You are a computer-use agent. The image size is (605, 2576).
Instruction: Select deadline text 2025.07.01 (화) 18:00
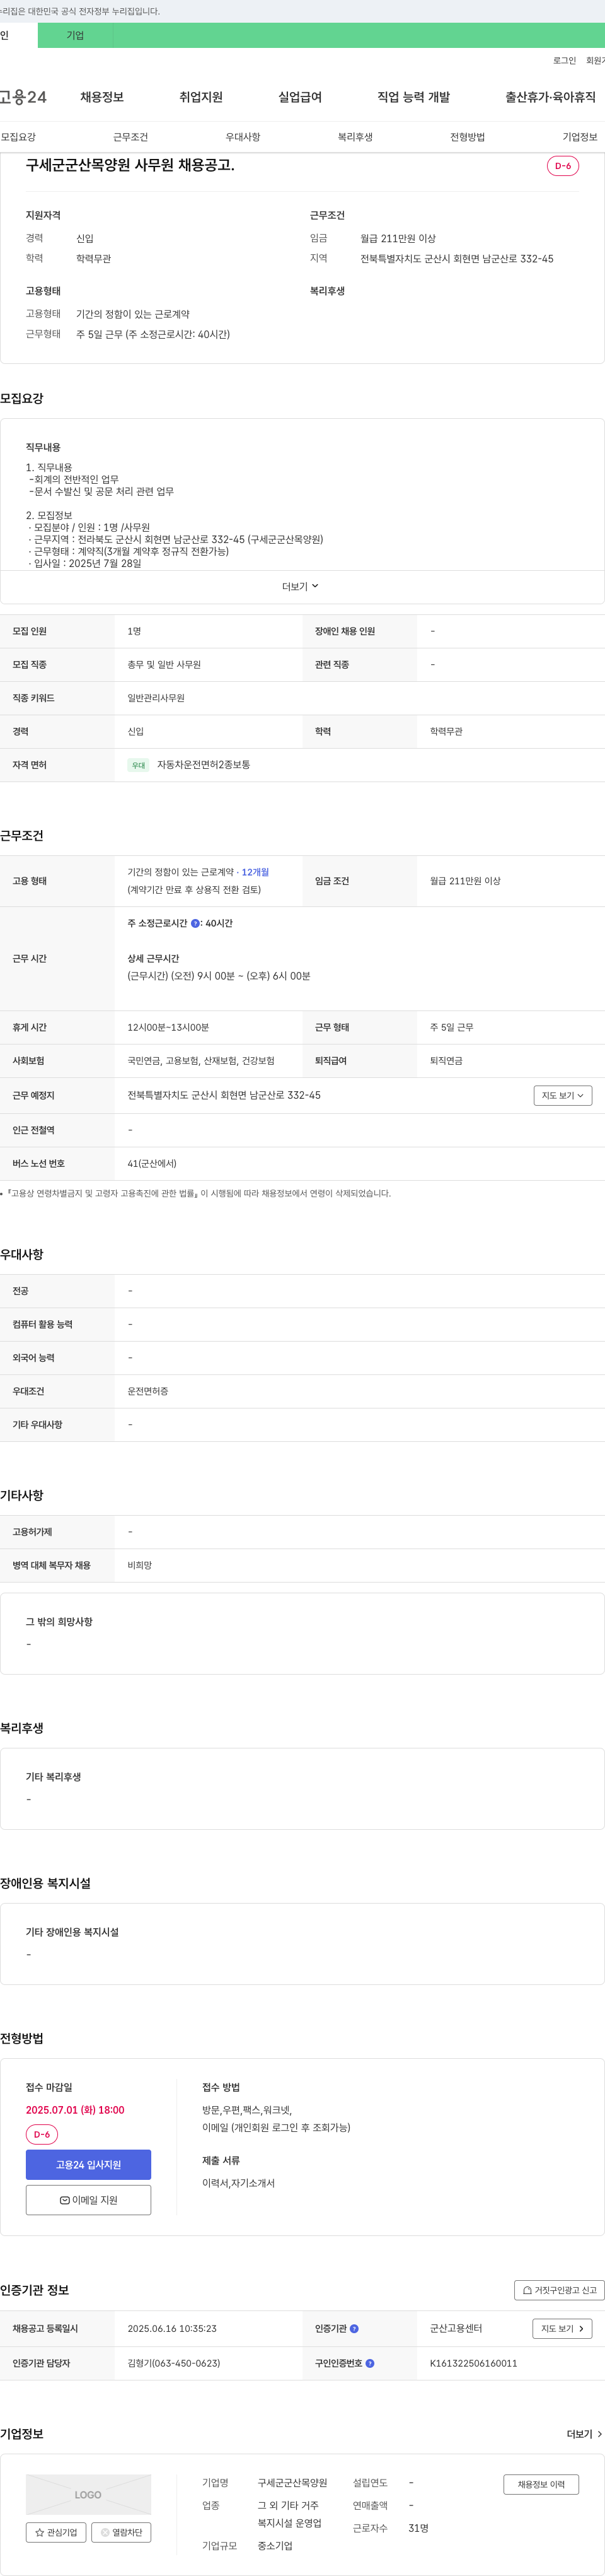point(75,2110)
